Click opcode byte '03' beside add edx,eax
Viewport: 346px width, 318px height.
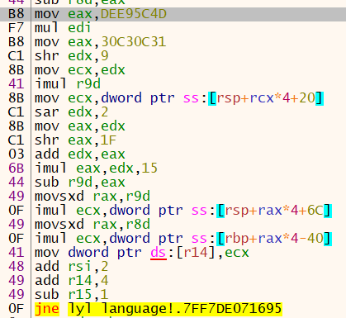click(17, 154)
